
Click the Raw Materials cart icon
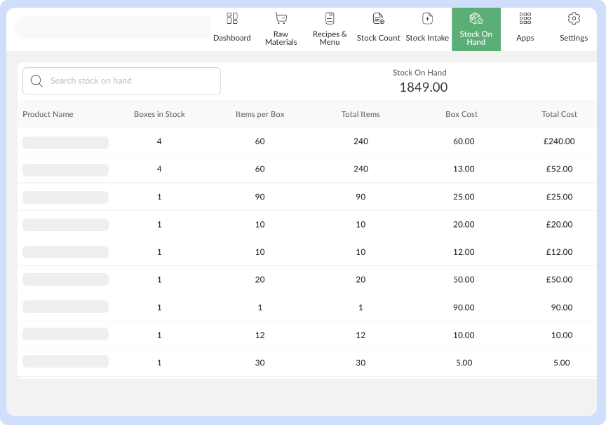[x=281, y=19]
